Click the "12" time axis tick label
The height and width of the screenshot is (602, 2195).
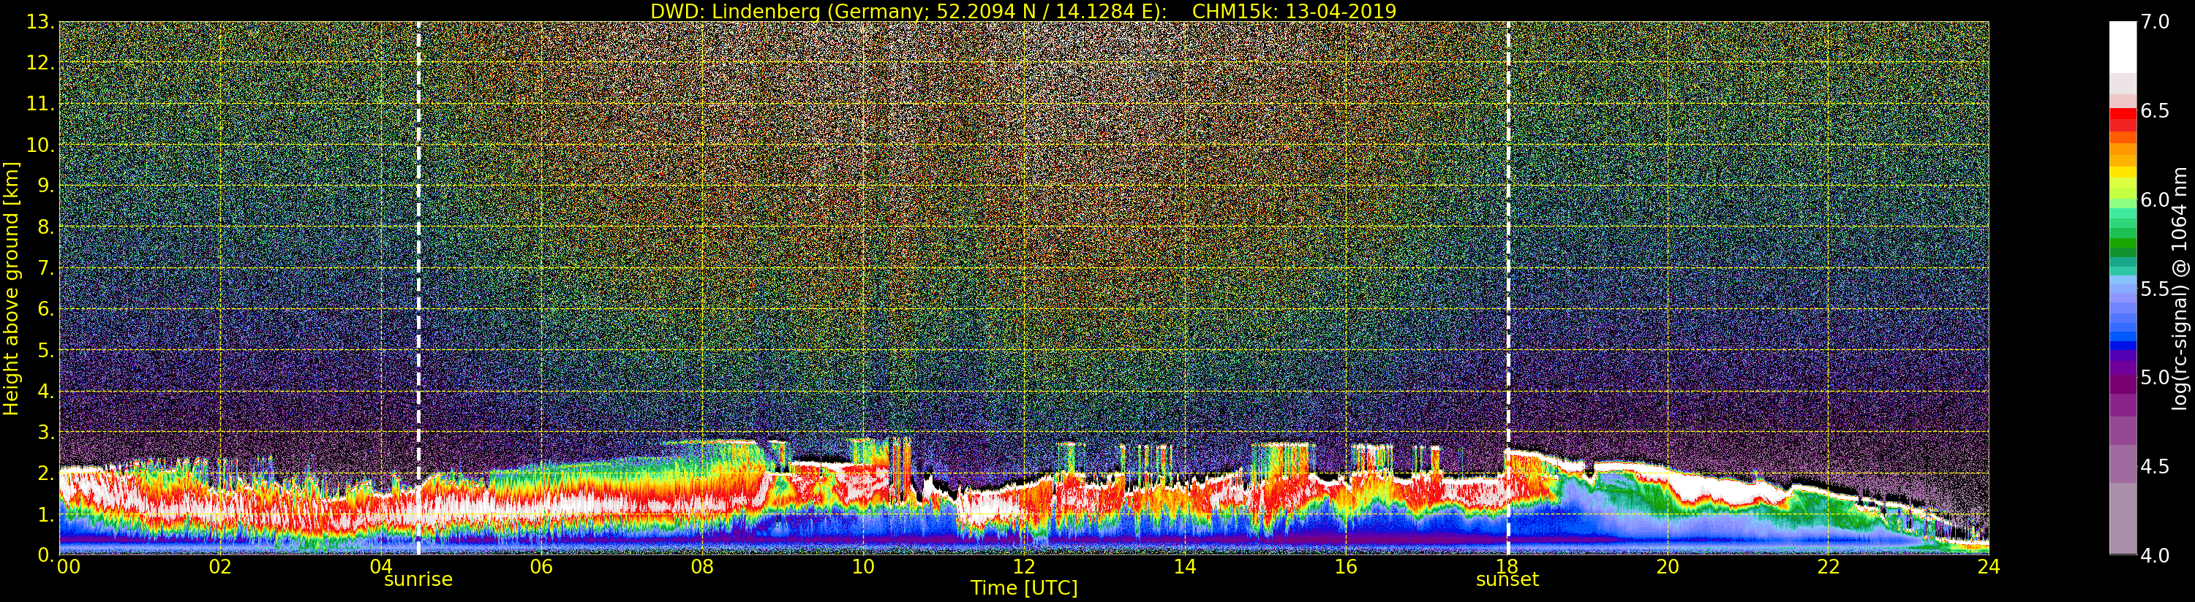(1023, 566)
